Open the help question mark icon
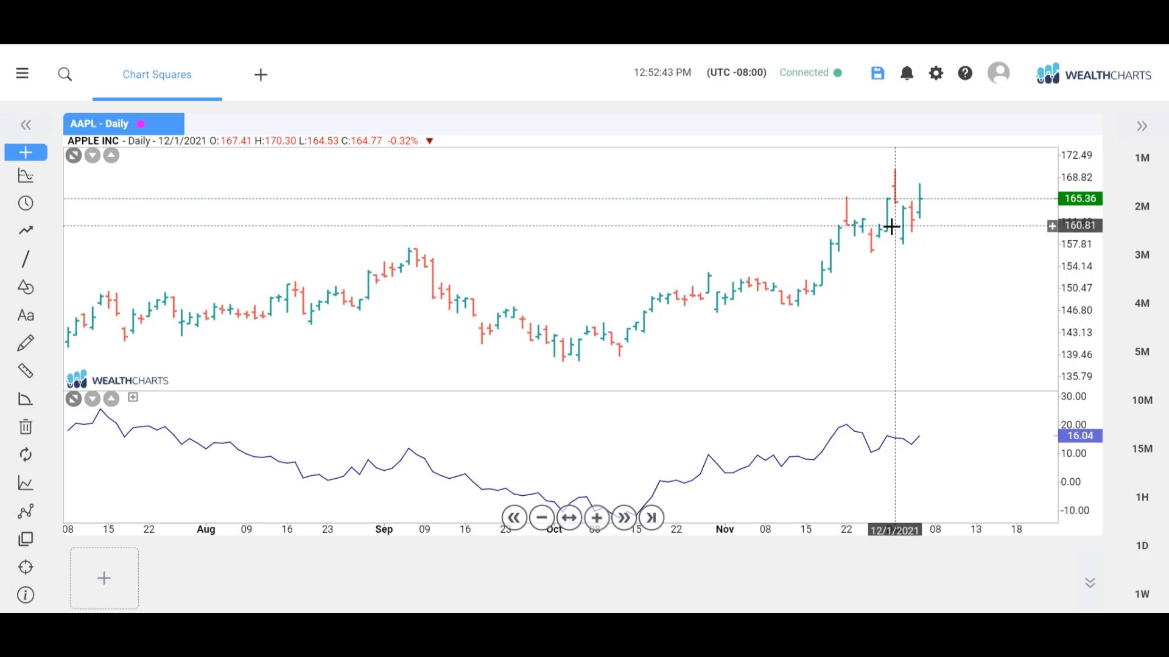 point(965,73)
